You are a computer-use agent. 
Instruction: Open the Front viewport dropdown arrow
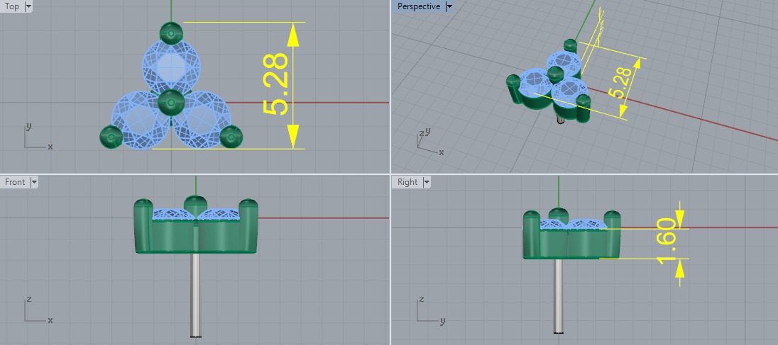[x=34, y=182]
